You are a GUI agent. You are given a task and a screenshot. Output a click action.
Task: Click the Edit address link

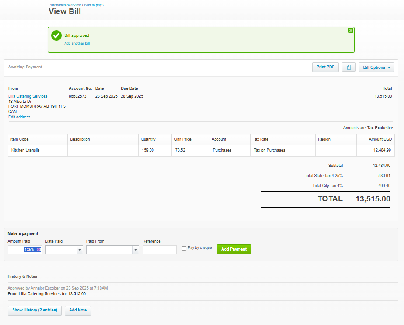[19, 117]
